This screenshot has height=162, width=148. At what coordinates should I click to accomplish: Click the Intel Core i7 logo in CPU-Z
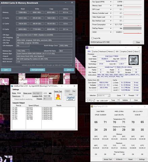click(134, 60)
